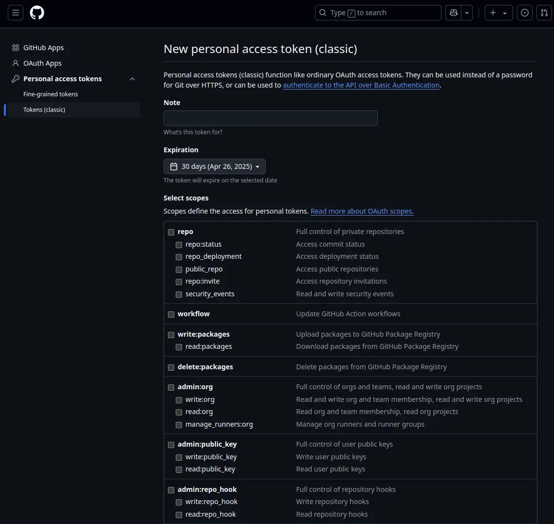The height and width of the screenshot is (524, 554).
Task: Click 'Read and write security events' text
Action: [345, 294]
